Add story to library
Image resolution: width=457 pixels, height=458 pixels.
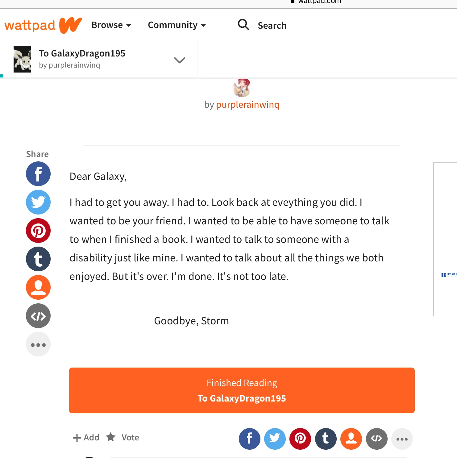click(x=86, y=437)
